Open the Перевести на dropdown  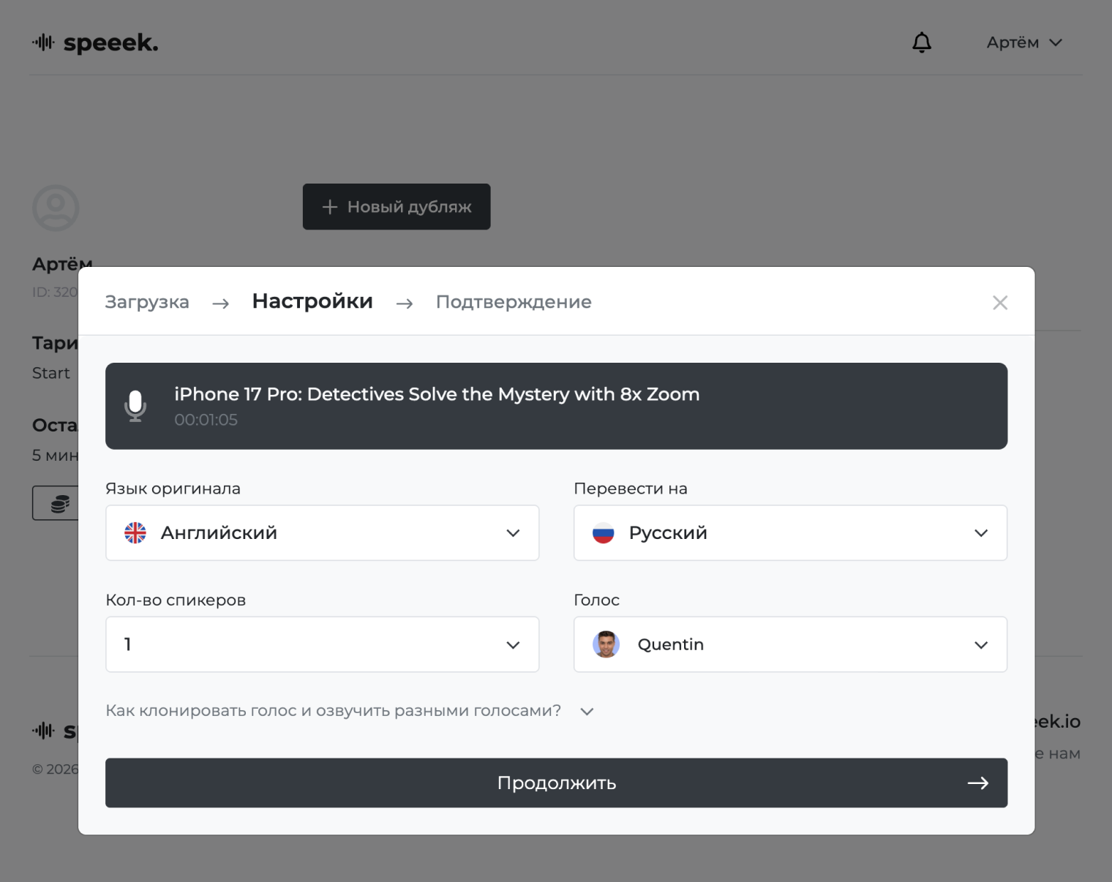[x=791, y=533]
